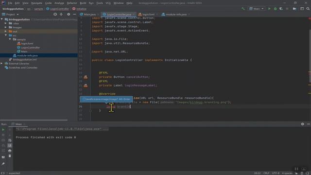Click the camera-like icon in top toolbar
The height and width of the screenshot is (175, 311).
tap(294, 9)
